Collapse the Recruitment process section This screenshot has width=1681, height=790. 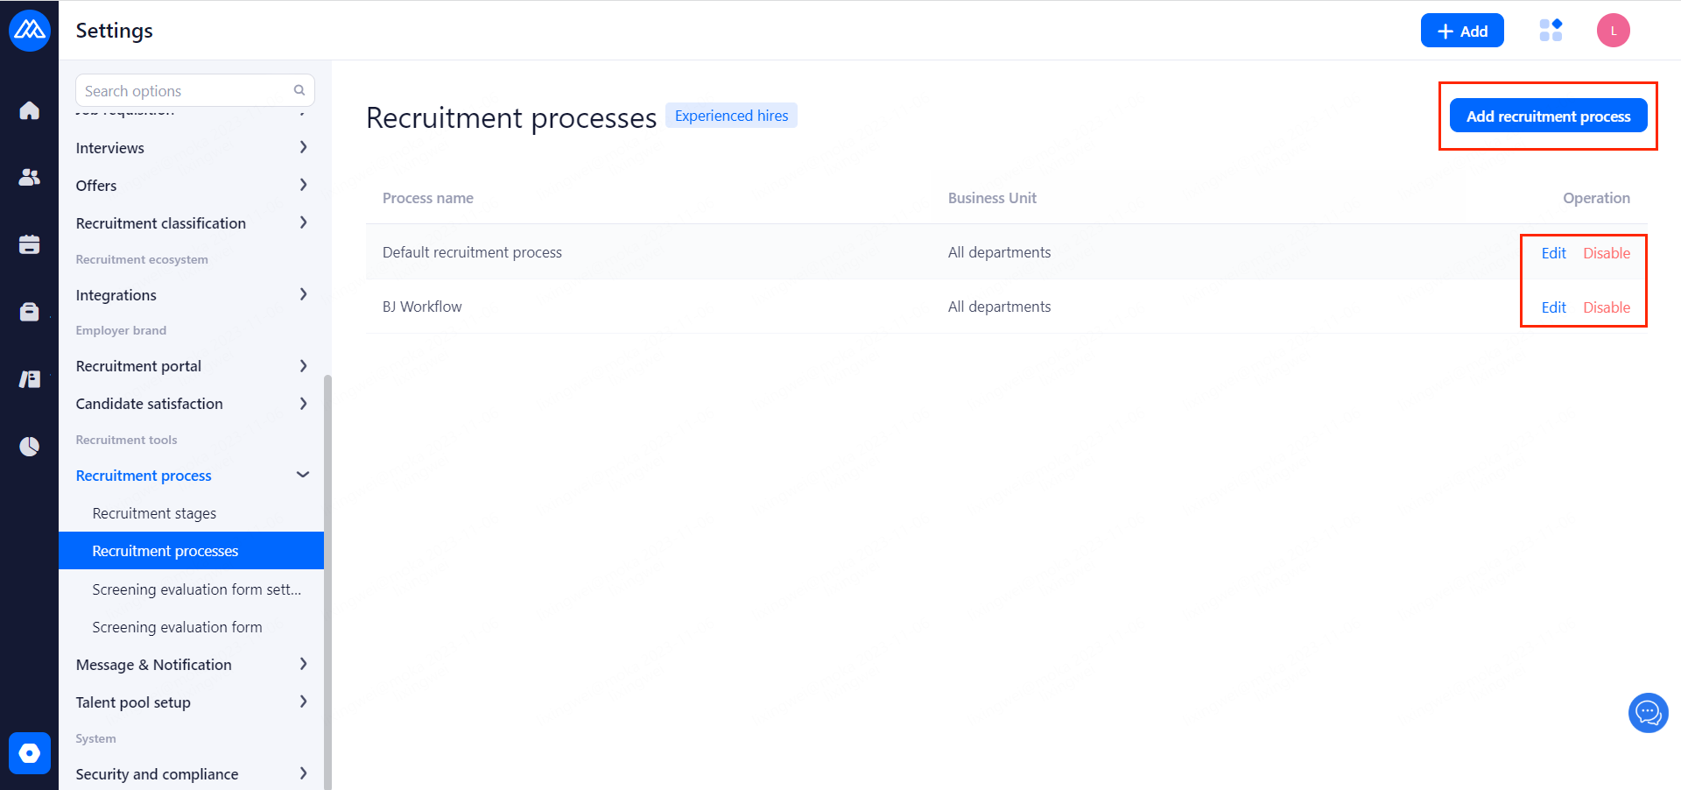[303, 475]
